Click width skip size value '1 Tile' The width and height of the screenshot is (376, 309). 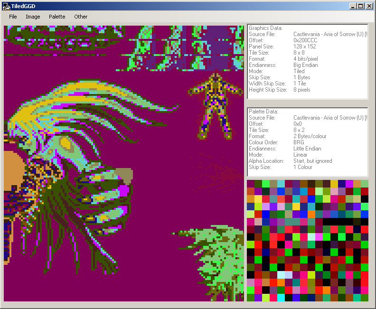coord(300,84)
